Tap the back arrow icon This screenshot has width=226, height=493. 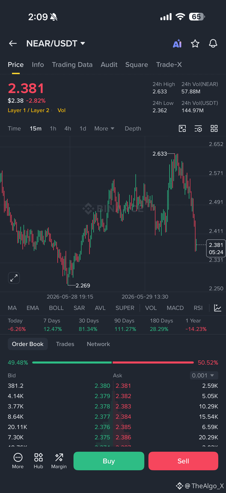(13, 44)
